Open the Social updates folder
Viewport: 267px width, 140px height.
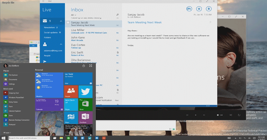click(x=52, y=32)
